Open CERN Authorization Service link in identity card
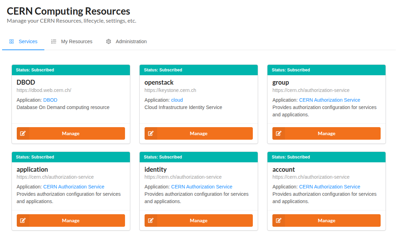The height and width of the screenshot is (240, 396). [202, 187]
